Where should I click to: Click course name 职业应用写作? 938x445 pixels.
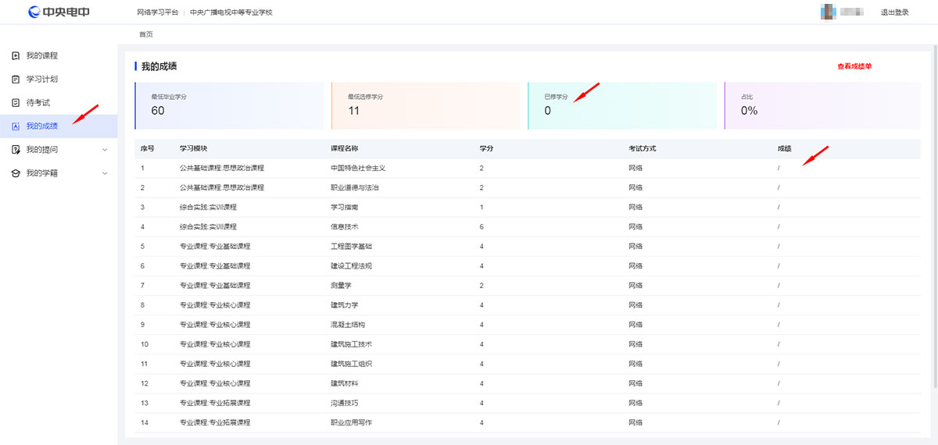[352, 422]
